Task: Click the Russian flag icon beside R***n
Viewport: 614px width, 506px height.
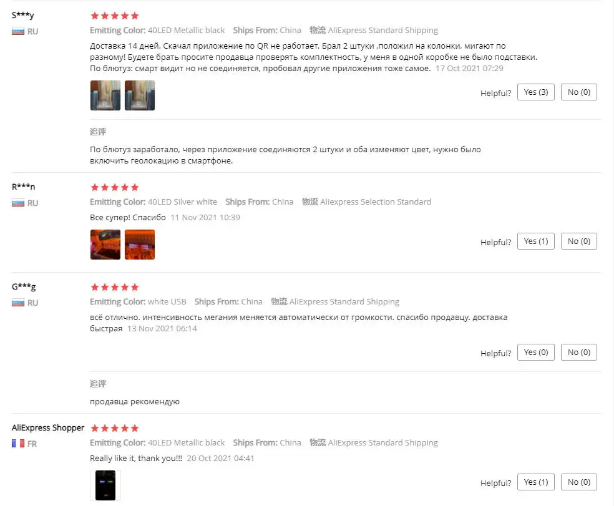Action: pyautogui.click(x=18, y=203)
